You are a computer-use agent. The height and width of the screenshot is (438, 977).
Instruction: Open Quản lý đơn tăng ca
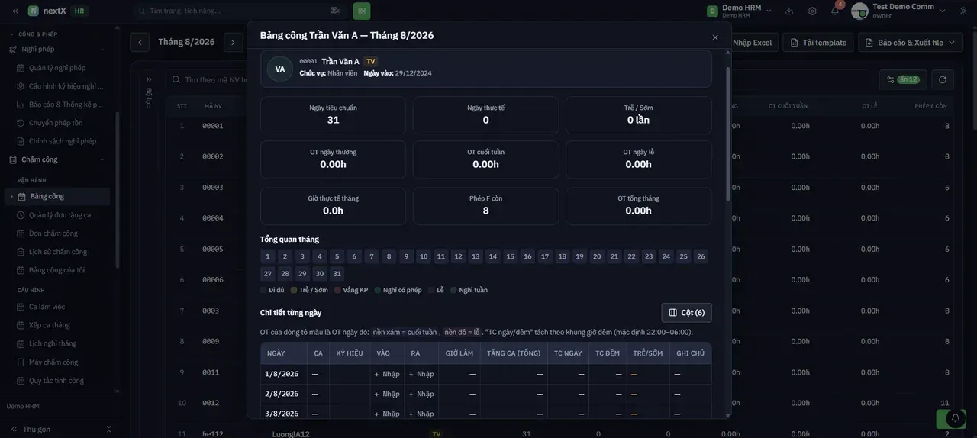pyautogui.click(x=60, y=215)
